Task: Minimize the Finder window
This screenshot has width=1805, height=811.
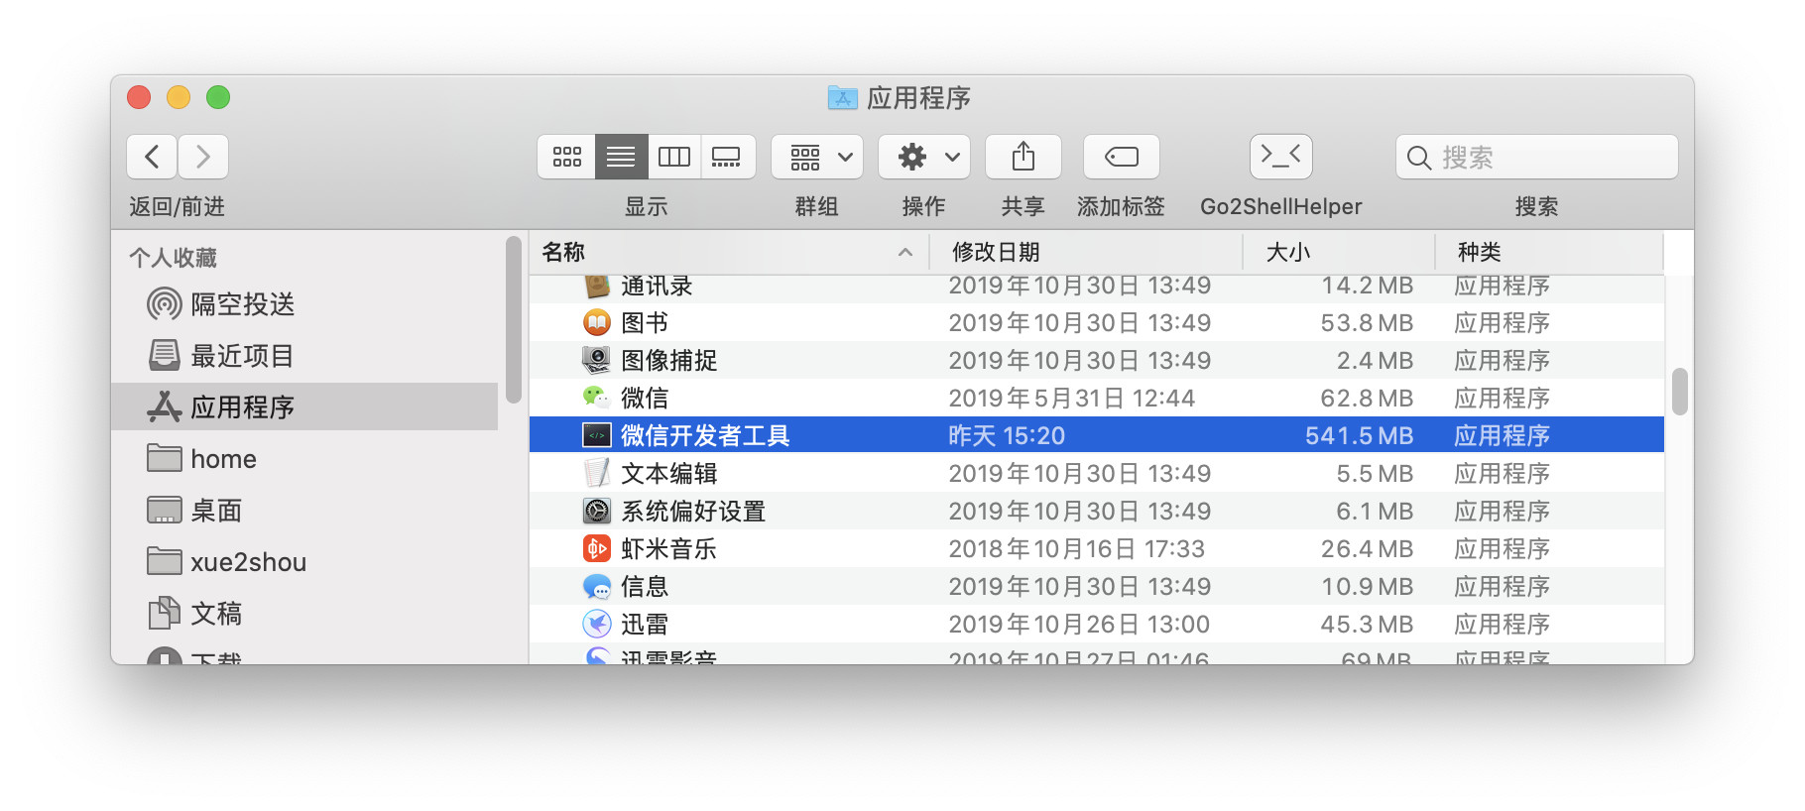Action: (179, 97)
